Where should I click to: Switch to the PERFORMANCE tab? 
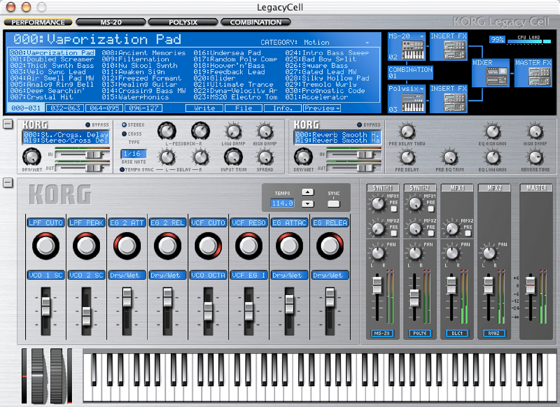[38, 22]
